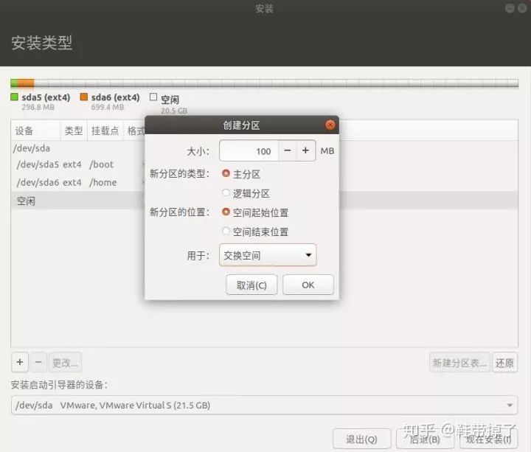531x452 pixels.
Task: Click 298.8 MB size label
Action: click(38, 108)
